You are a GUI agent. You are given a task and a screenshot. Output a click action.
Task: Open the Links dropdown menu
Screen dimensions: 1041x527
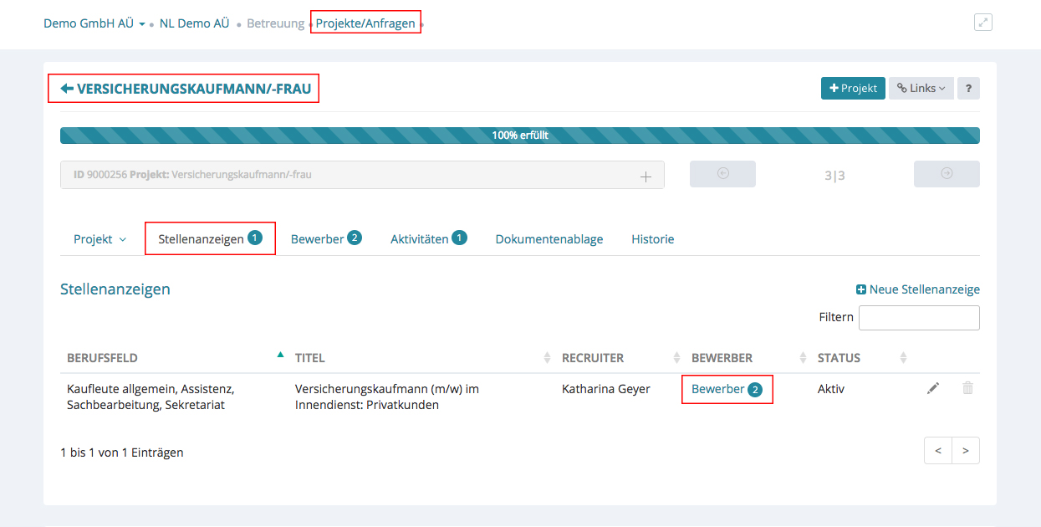click(x=921, y=89)
